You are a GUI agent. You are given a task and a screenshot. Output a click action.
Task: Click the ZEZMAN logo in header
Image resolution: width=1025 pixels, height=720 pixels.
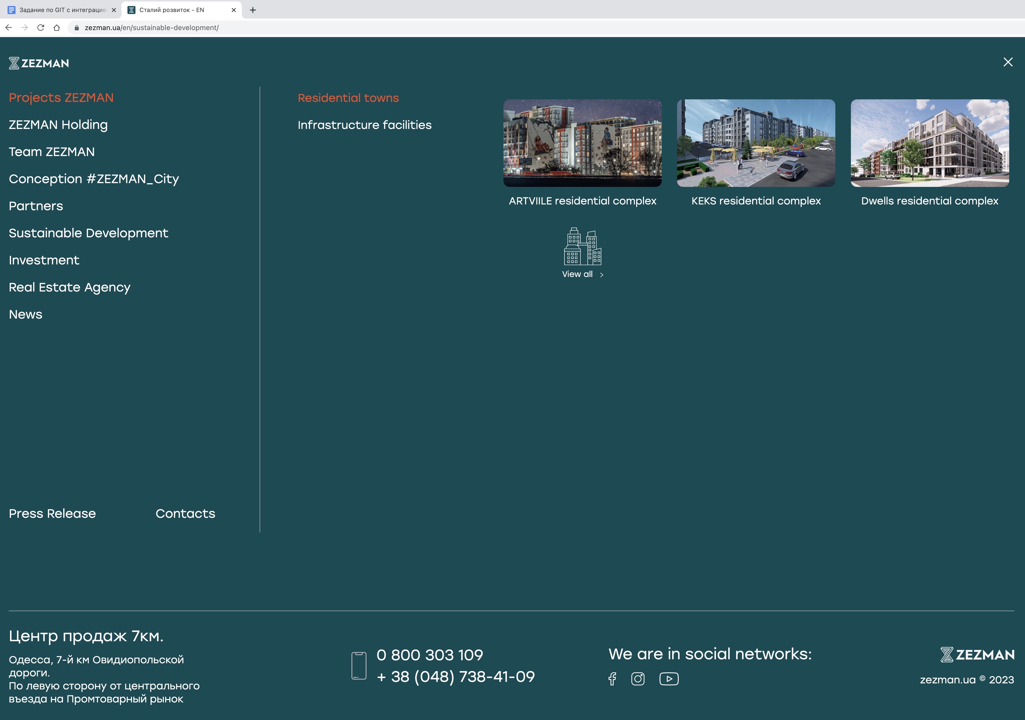[x=39, y=63]
